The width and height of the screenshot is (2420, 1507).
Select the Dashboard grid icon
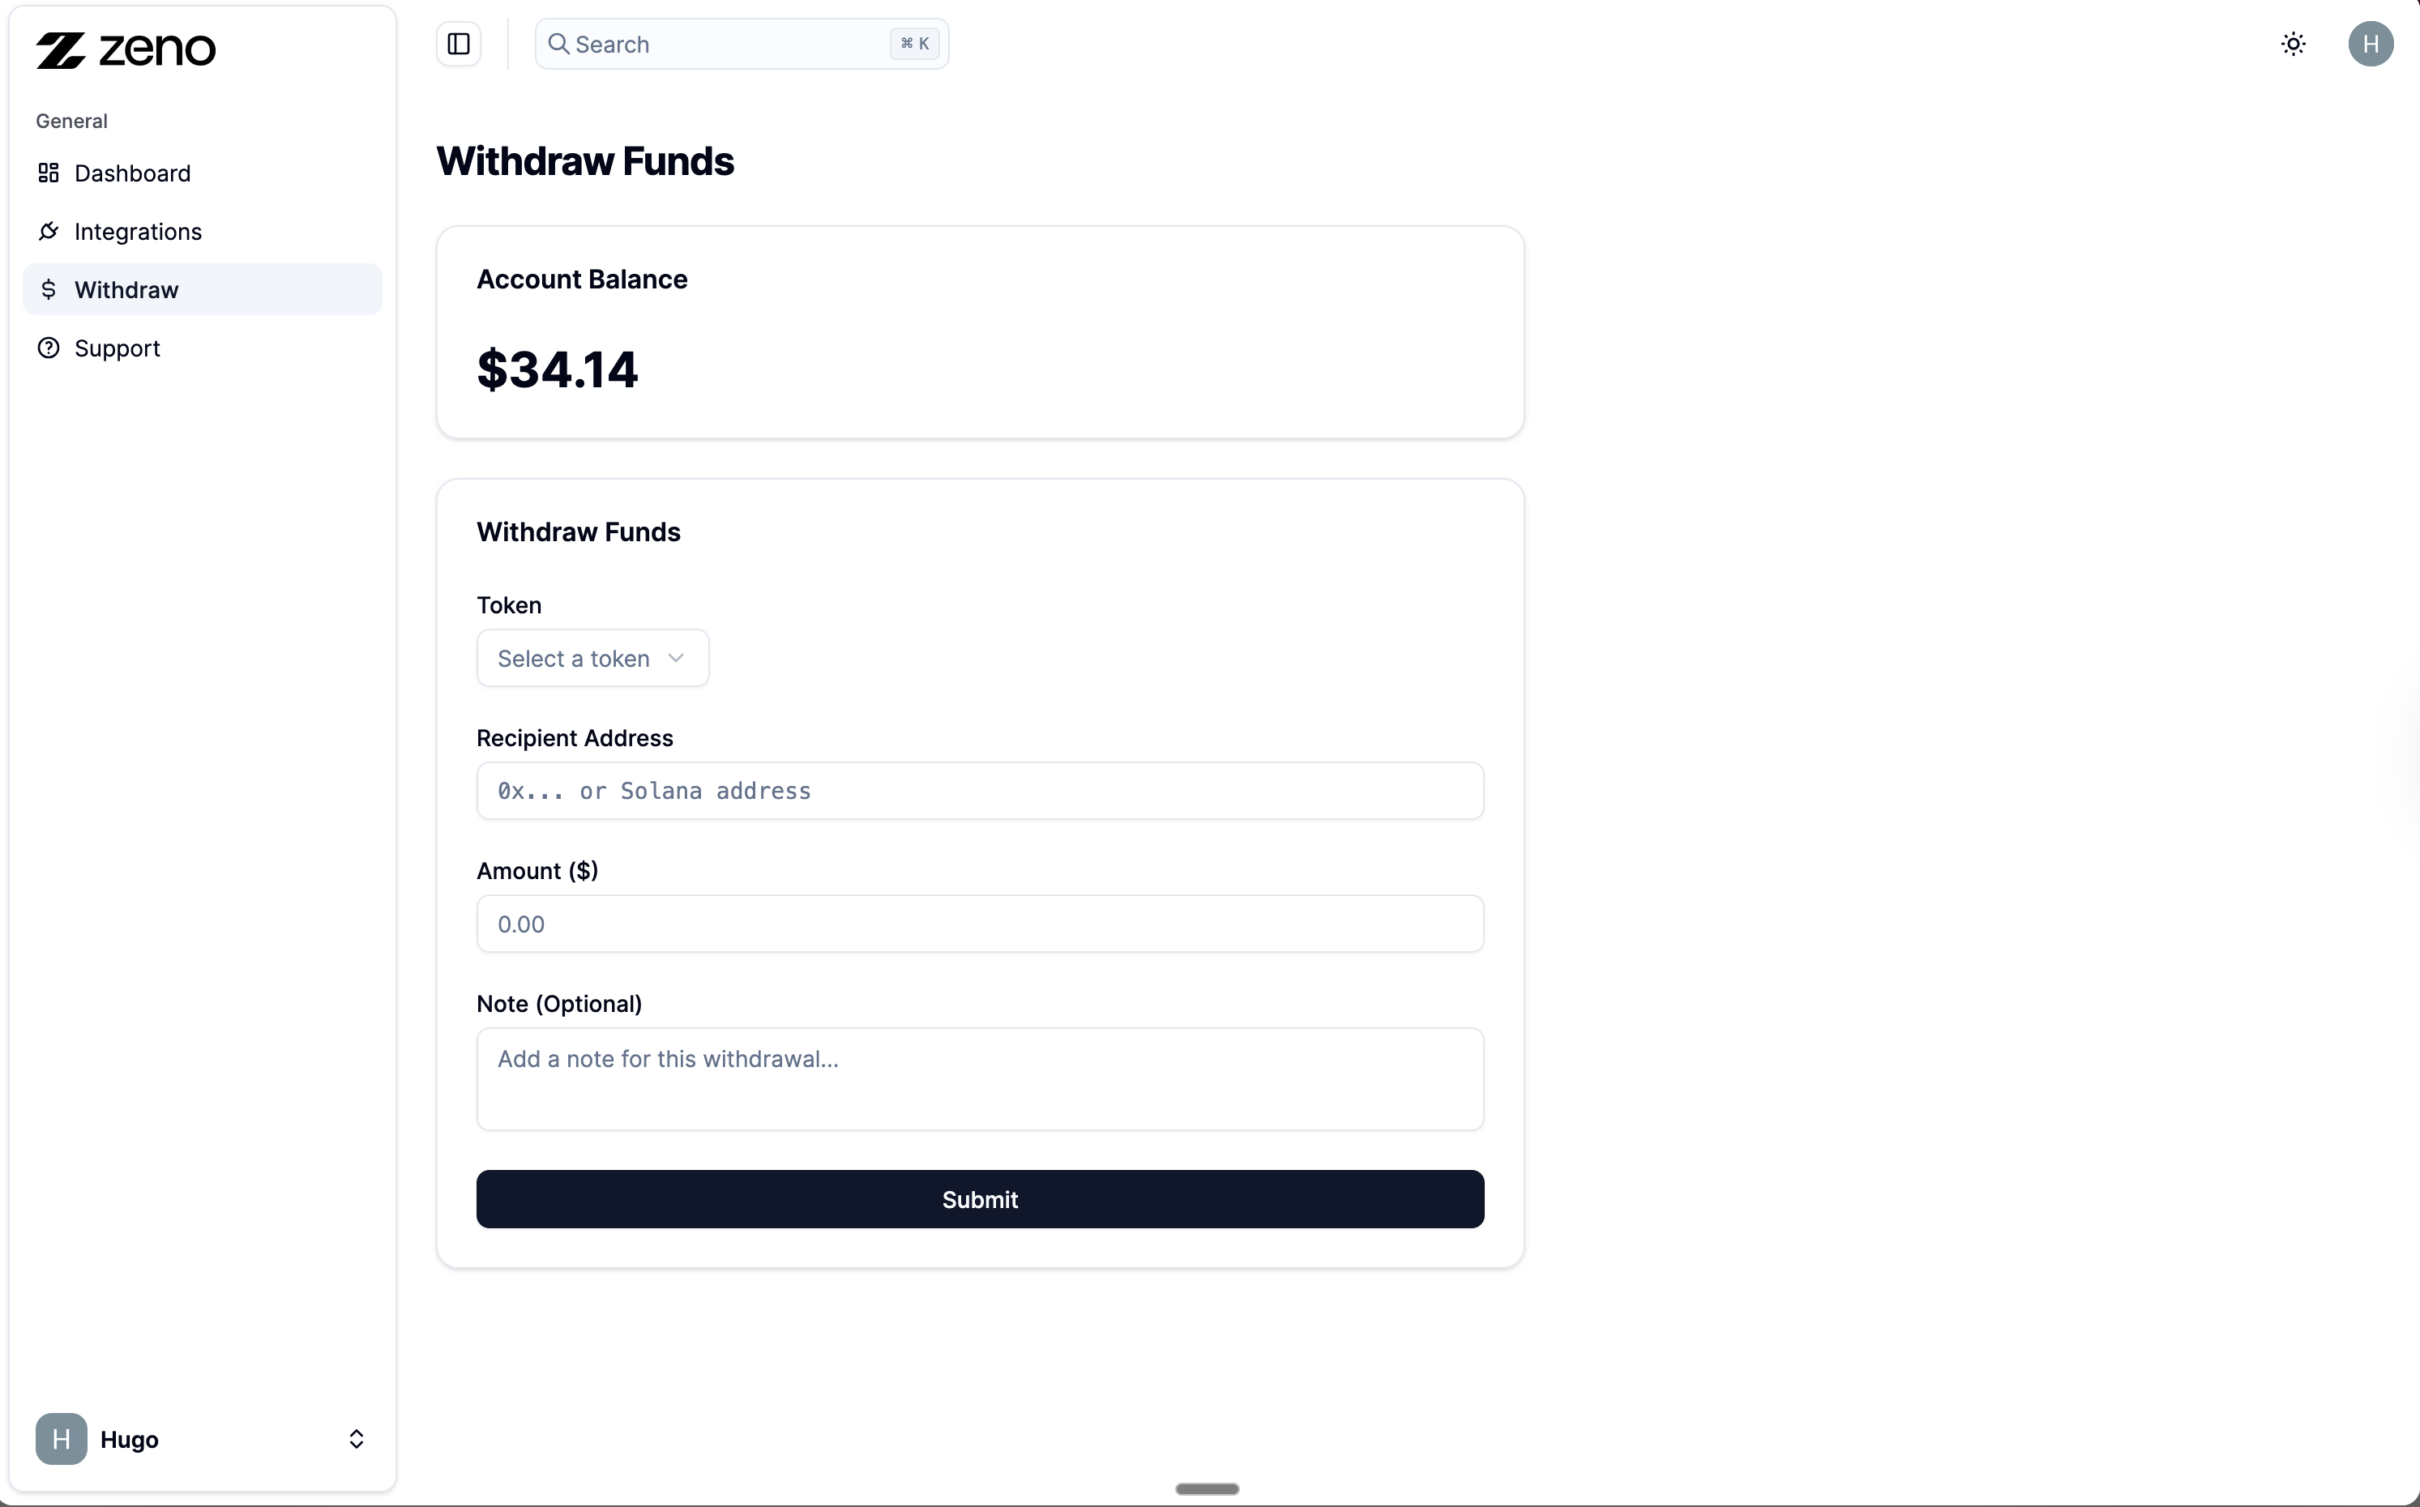[x=49, y=173]
